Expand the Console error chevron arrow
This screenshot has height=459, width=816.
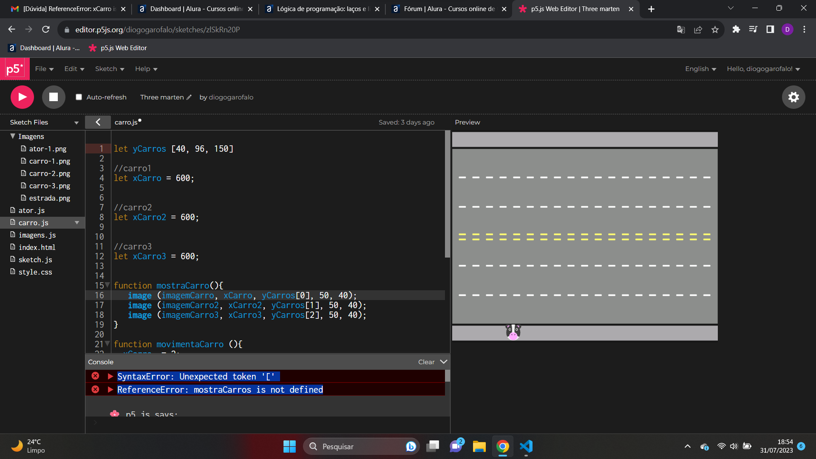(x=109, y=376)
